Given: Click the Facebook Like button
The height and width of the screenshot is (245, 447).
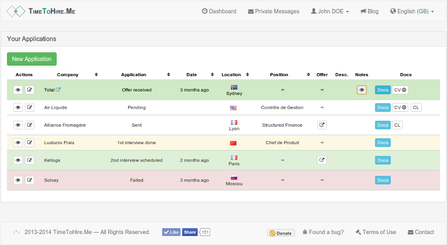Looking at the screenshot, I should [x=171, y=232].
